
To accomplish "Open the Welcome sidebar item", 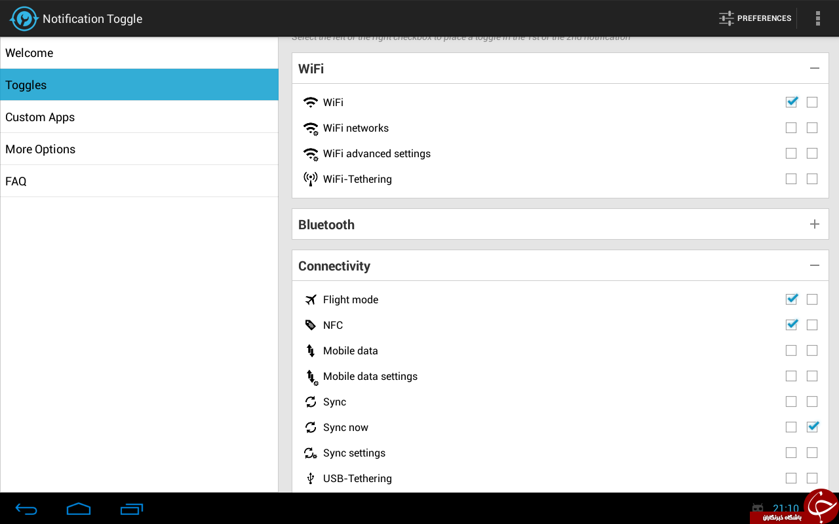I will [139, 53].
